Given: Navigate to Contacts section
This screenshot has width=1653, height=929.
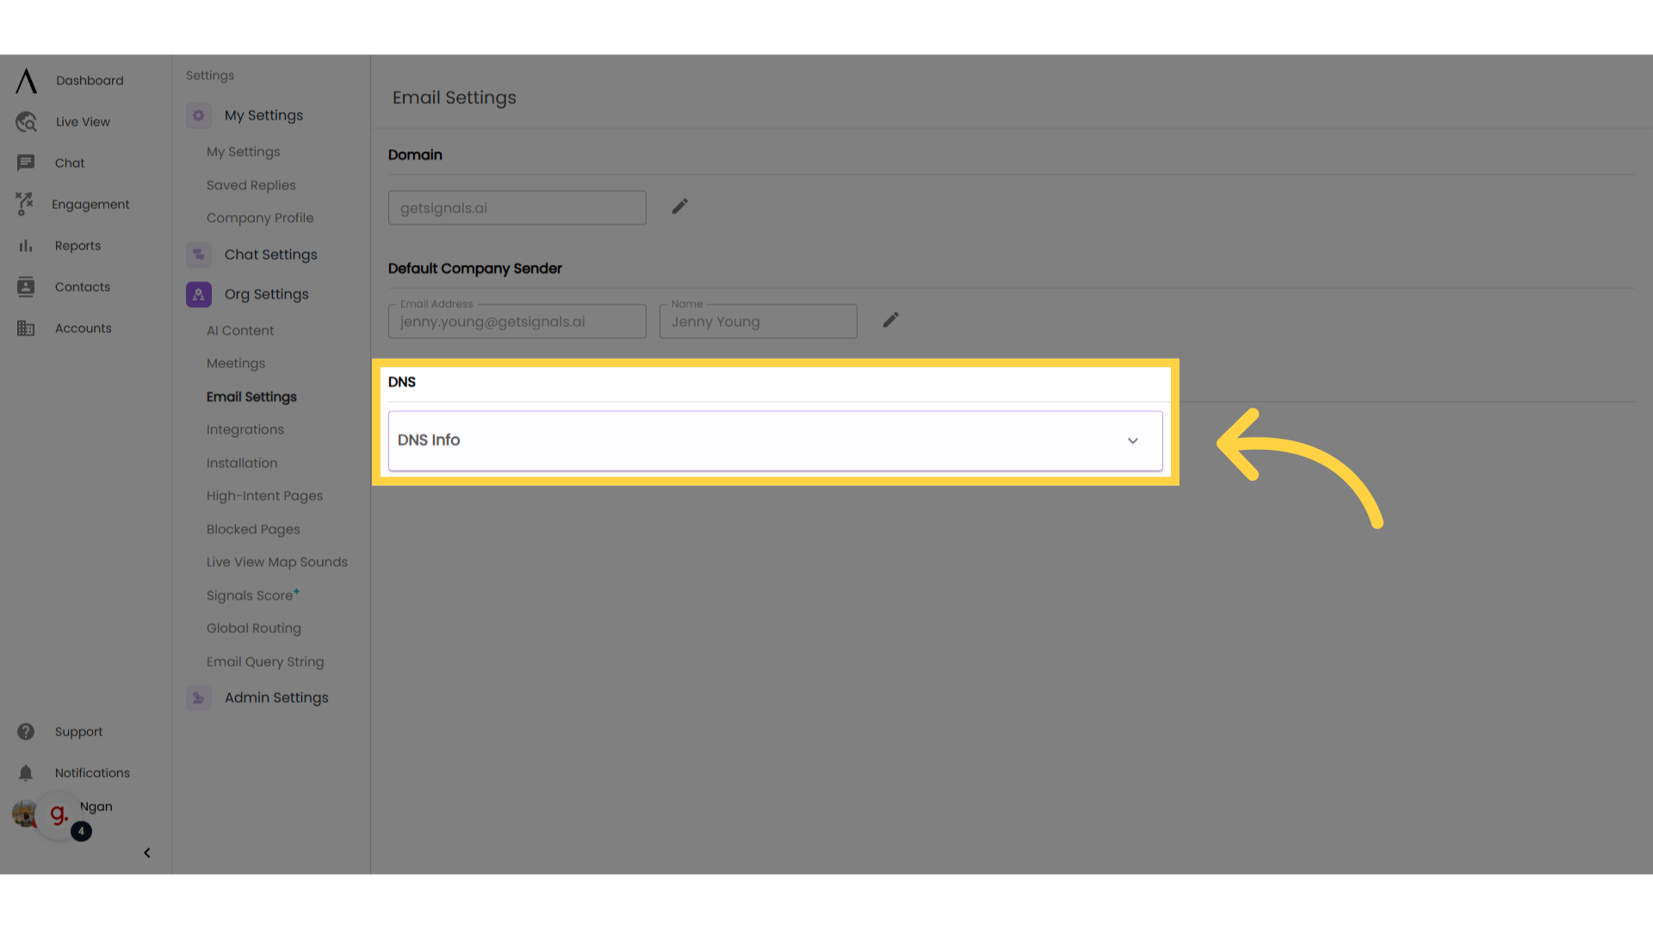Looking at the screenshot, I should point(82,286).
